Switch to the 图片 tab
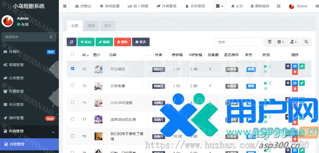 coord(108,26)
